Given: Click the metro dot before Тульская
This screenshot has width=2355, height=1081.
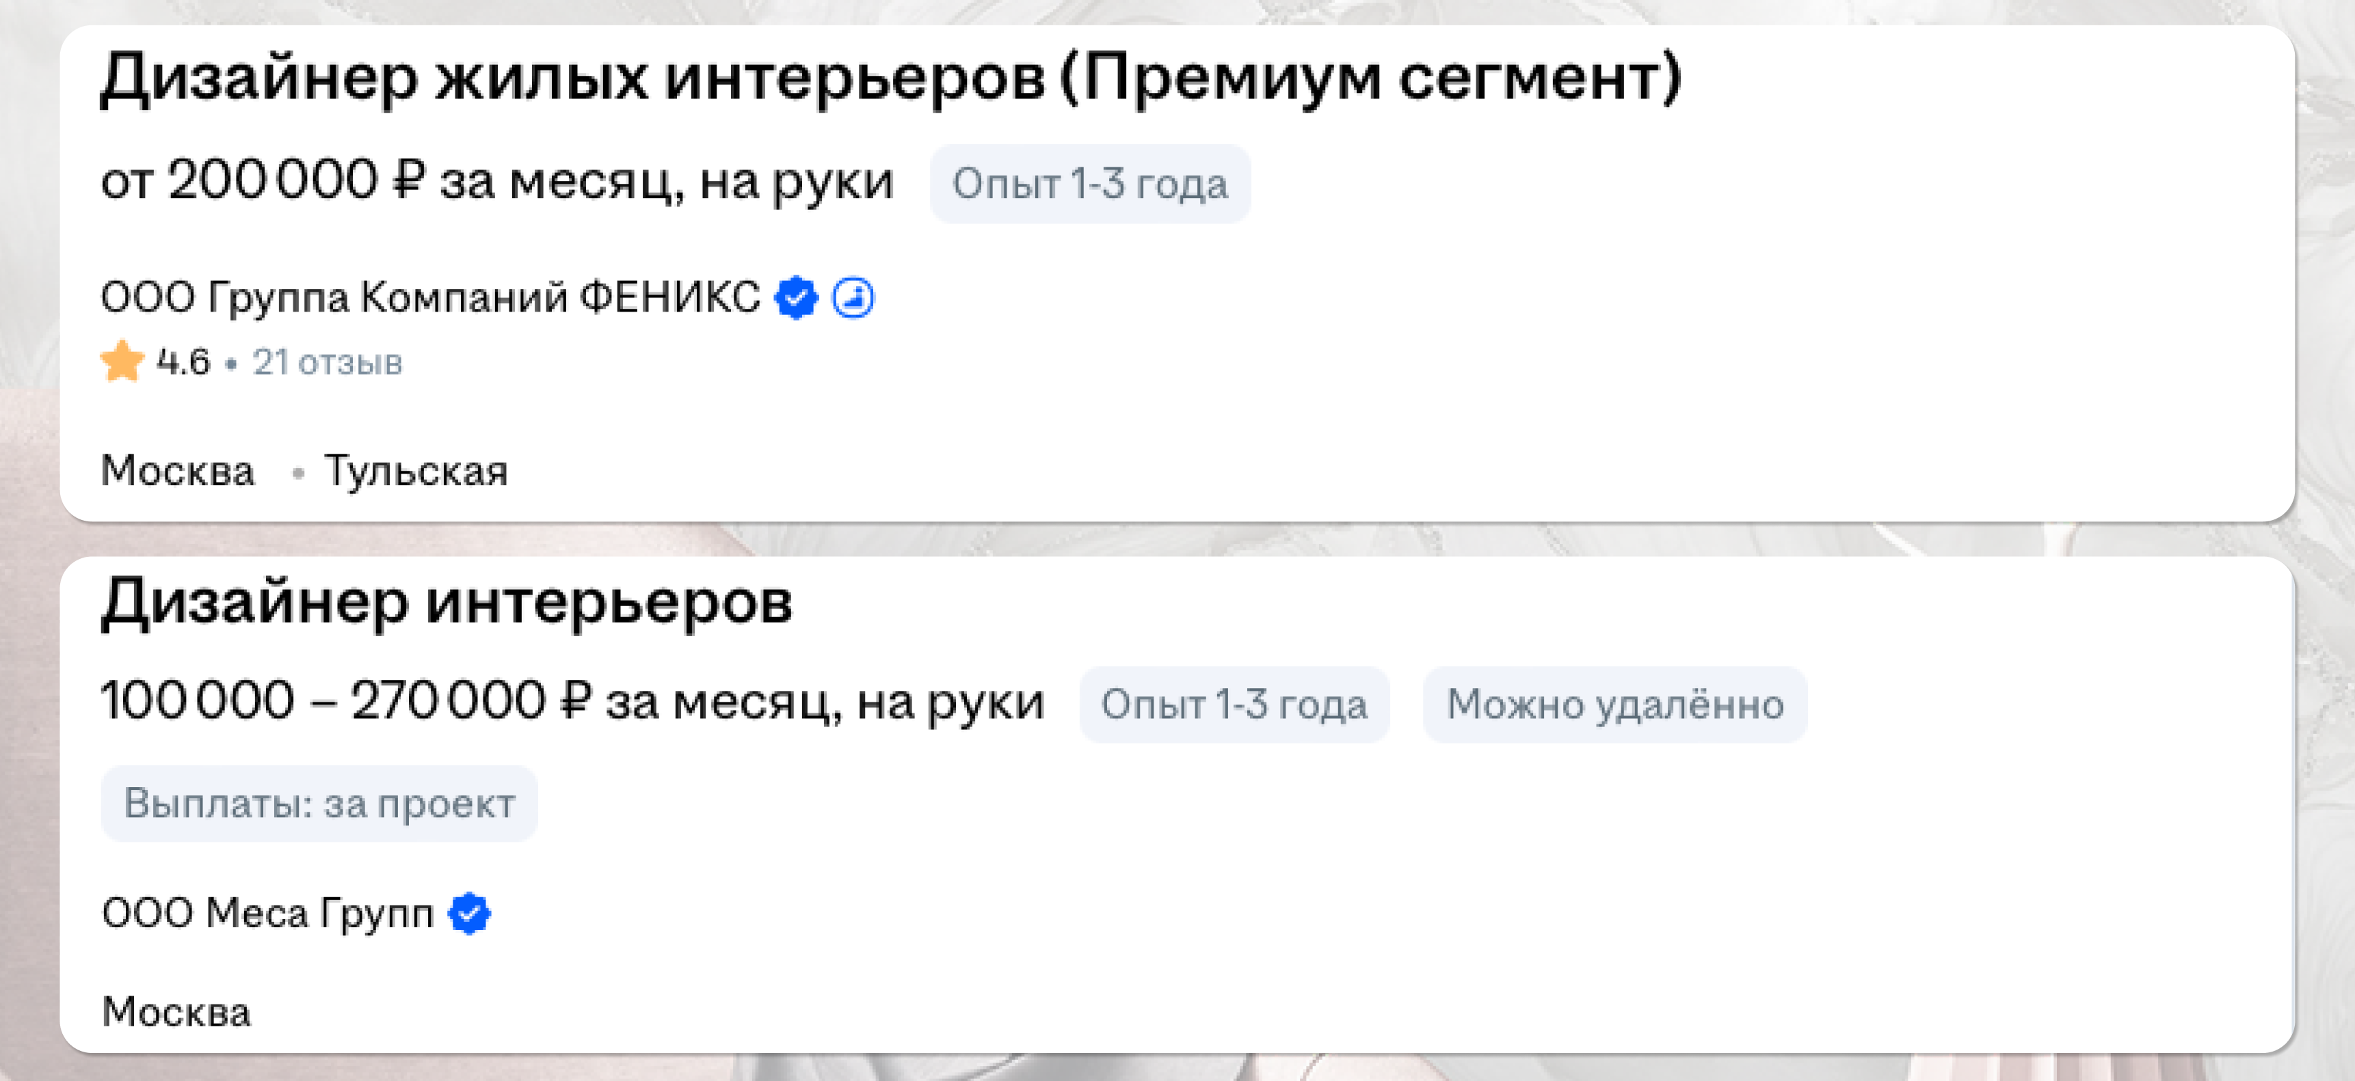Looking at the screenshot, I should click(x=298, y=472).
